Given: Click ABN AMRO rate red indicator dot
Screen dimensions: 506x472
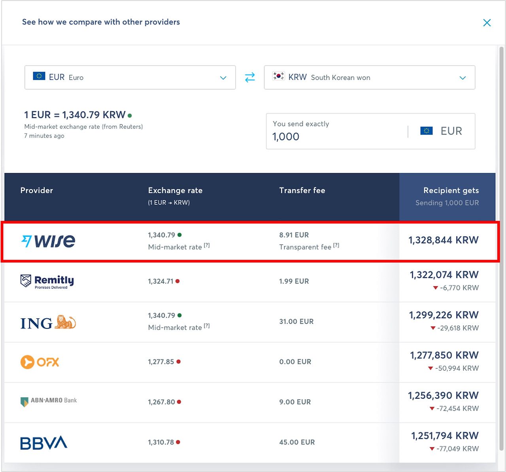Looking at the screenshot, I should pos(179,402).
